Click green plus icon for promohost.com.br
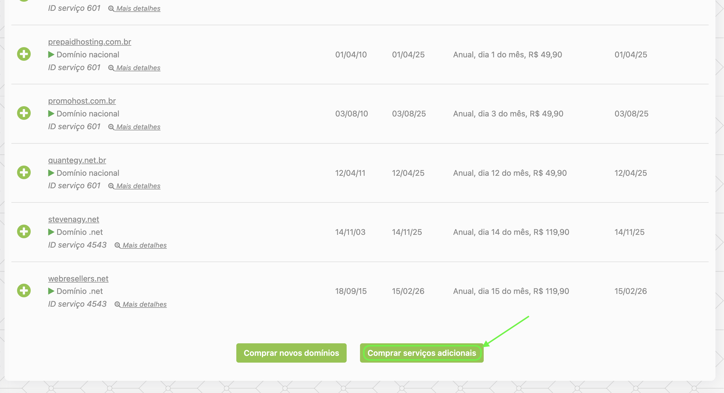Image resolution: width=724 pixels, height=393 pixels. (x=24, y=113)
